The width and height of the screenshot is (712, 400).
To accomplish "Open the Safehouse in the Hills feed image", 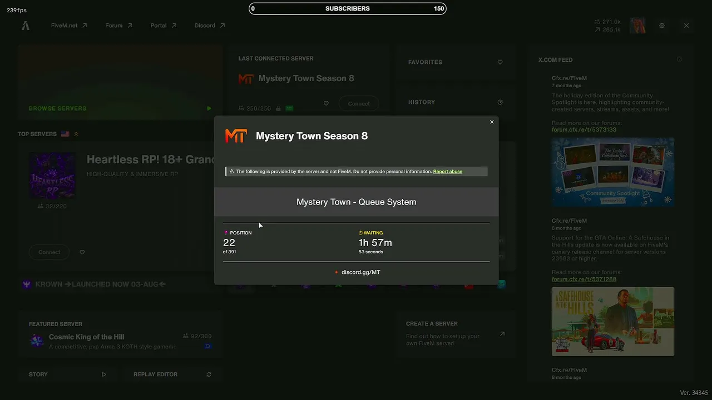I will (613, 321).
